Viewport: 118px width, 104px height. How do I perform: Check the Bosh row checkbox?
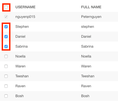[6, 96]
